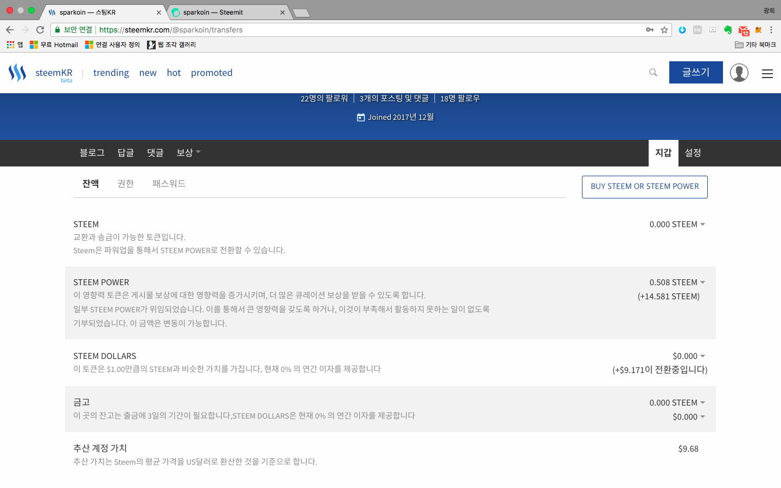Open the 기타 북마크 folder
The image size is (781, 488).
coord(756,44)
